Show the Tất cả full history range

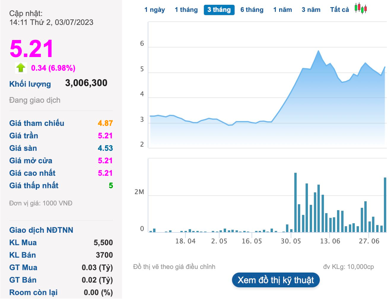339,10
